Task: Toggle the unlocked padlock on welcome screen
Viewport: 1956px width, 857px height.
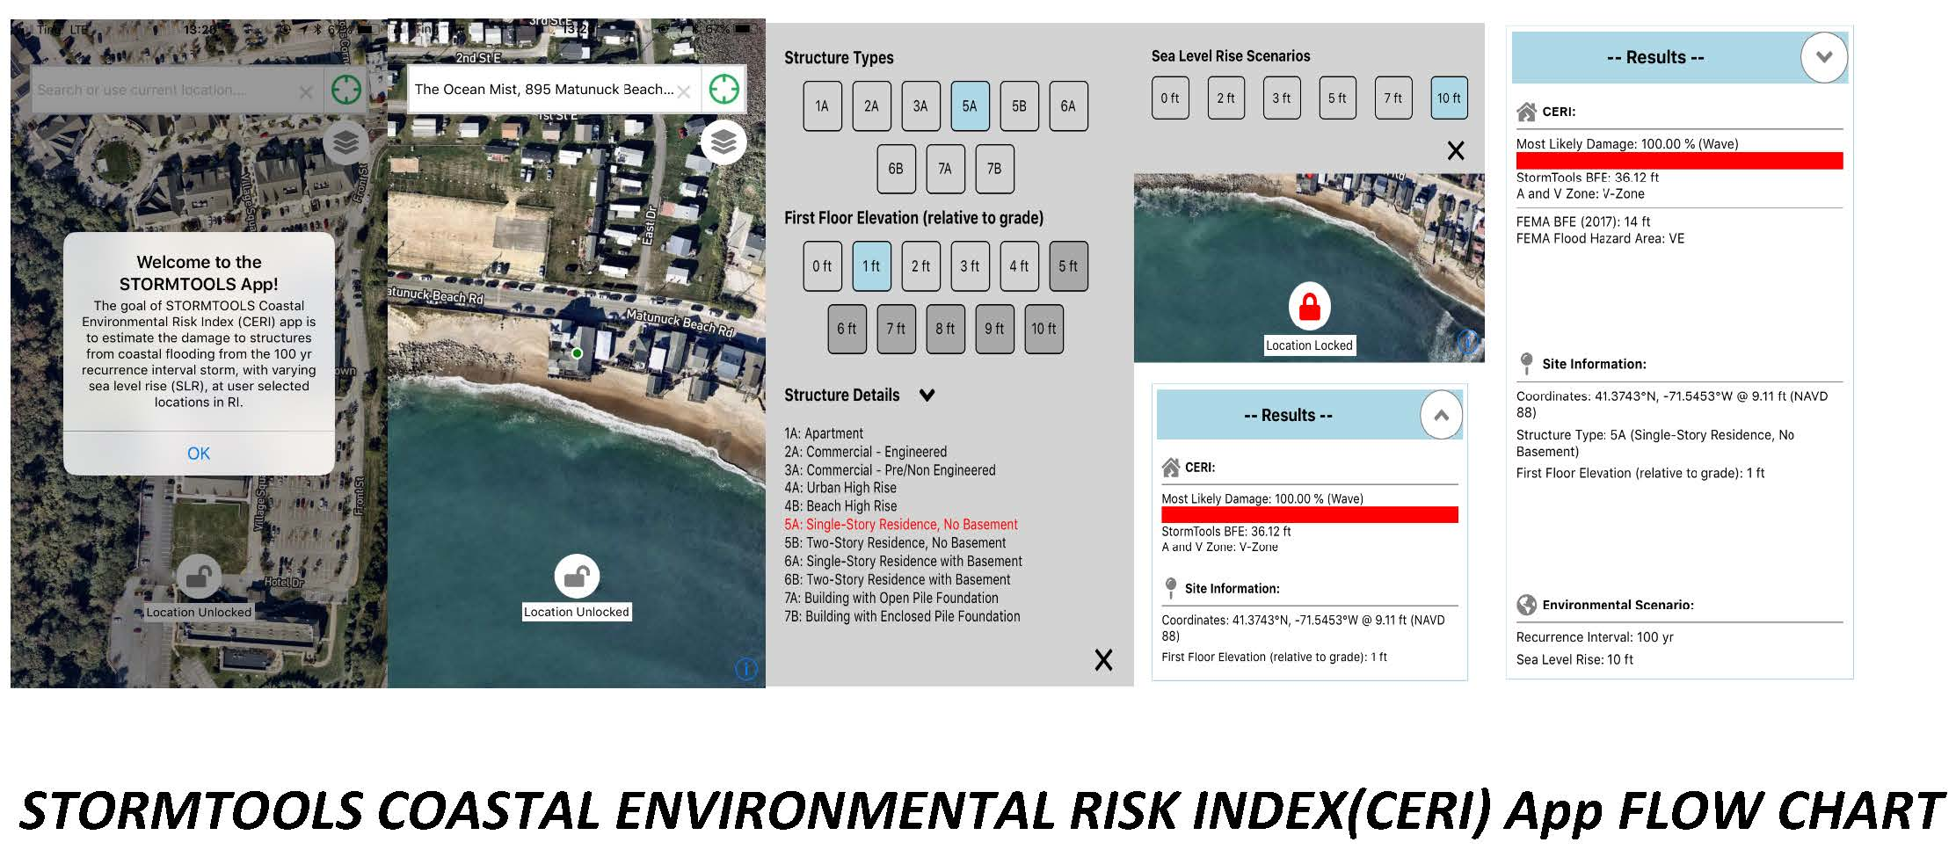Action: click(x=199, y=577)
